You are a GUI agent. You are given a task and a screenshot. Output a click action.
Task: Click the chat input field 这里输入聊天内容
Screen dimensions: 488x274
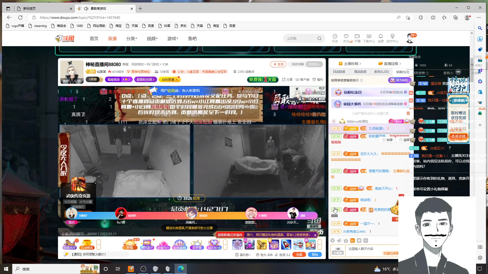point(372,249)
